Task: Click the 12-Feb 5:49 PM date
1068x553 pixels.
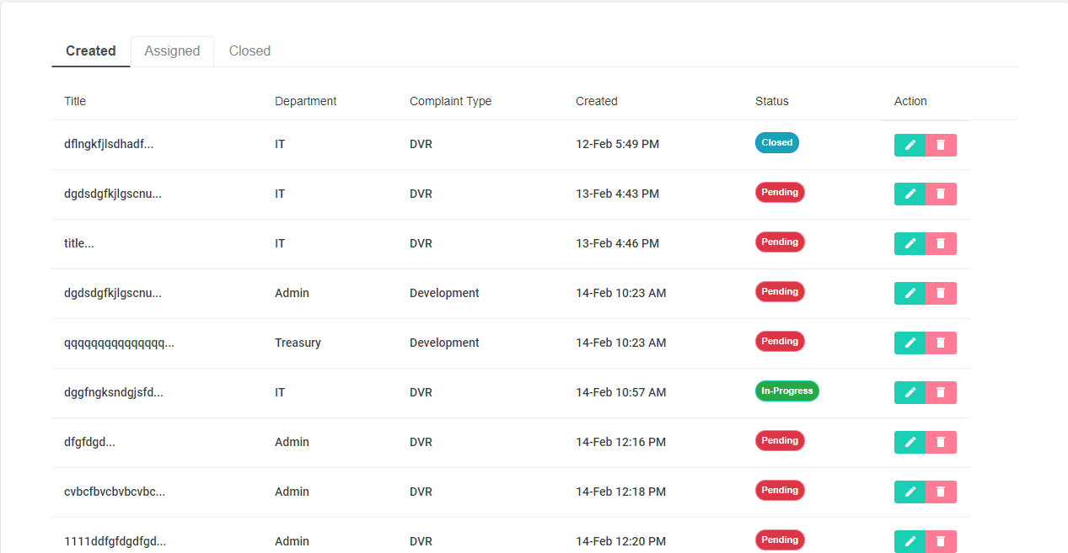Action: [618, 144]
